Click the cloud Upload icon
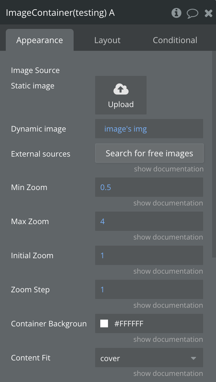 [121, 89]
